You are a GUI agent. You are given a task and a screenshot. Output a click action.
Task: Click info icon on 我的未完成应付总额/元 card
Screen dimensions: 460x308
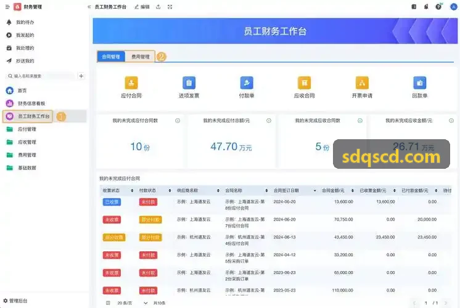tap(269, 121)
